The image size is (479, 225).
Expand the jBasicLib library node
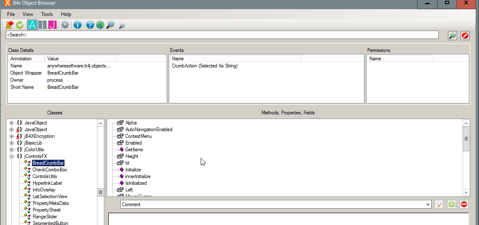pos(12,143)
